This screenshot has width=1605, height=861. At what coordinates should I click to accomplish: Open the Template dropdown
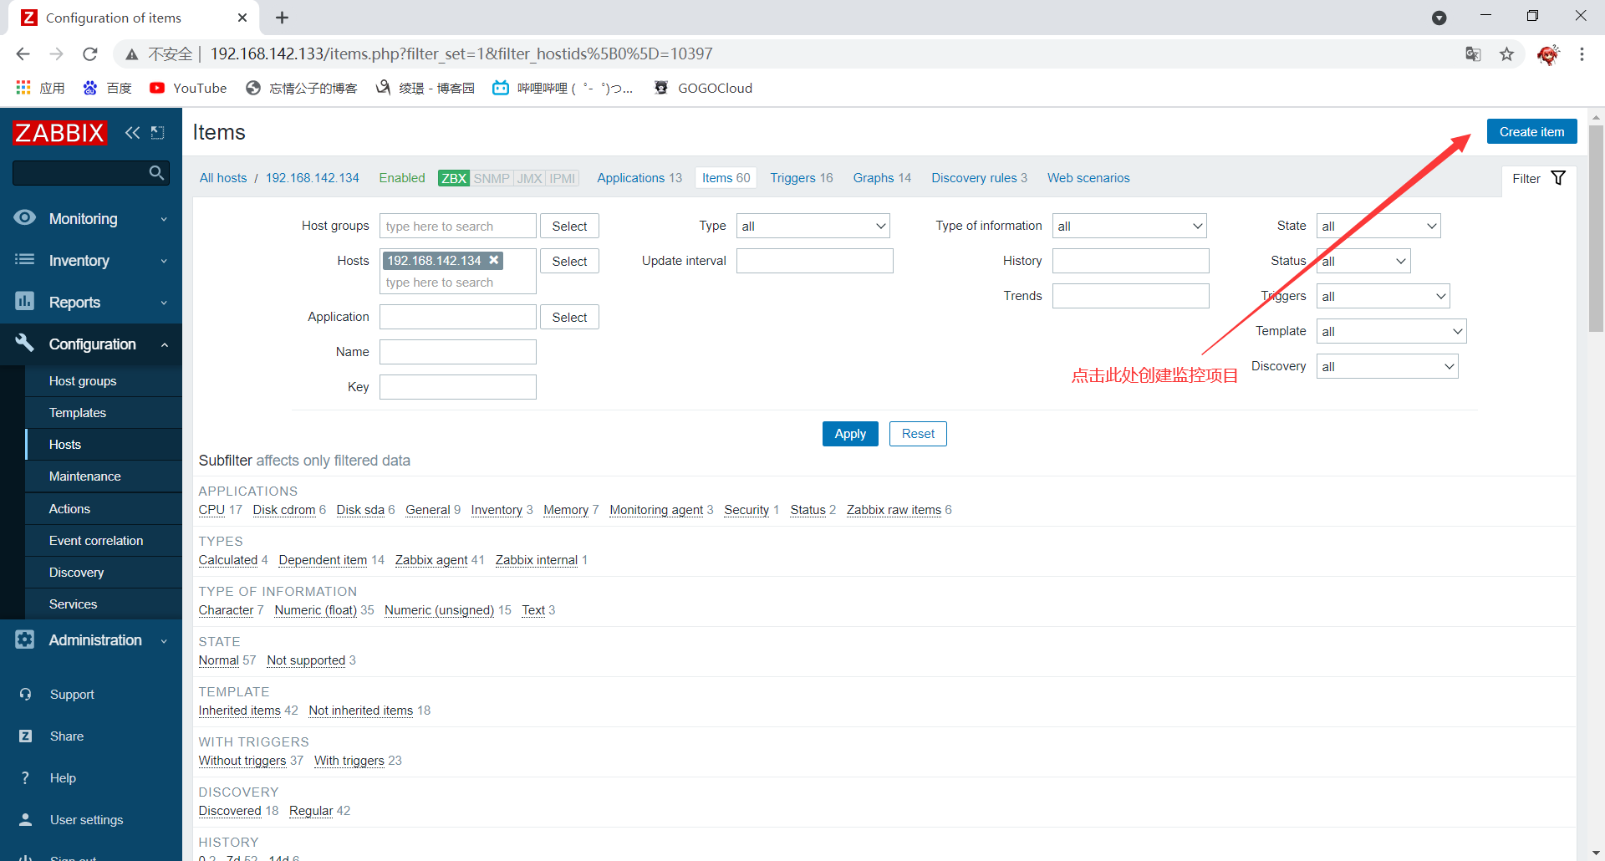click(x=1391, y=331)
